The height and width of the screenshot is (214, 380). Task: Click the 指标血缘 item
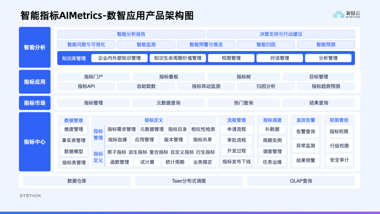tap(118, 140)
